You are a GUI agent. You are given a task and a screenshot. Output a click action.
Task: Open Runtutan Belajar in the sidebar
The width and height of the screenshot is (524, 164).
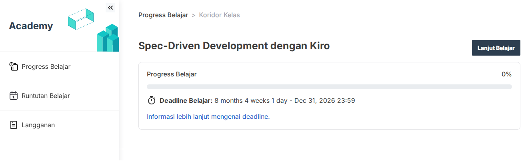(60, 96)
